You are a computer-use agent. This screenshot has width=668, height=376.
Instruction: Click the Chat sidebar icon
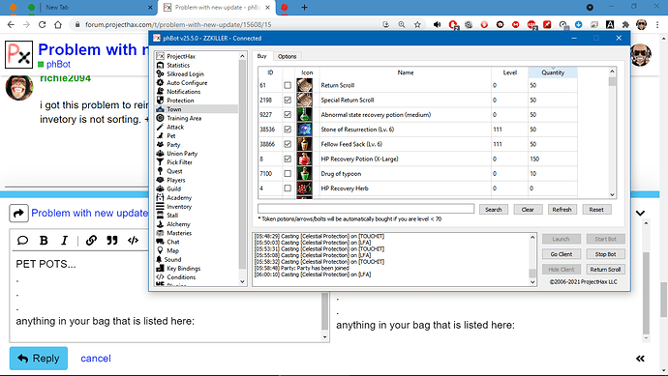tap(160, 242)
